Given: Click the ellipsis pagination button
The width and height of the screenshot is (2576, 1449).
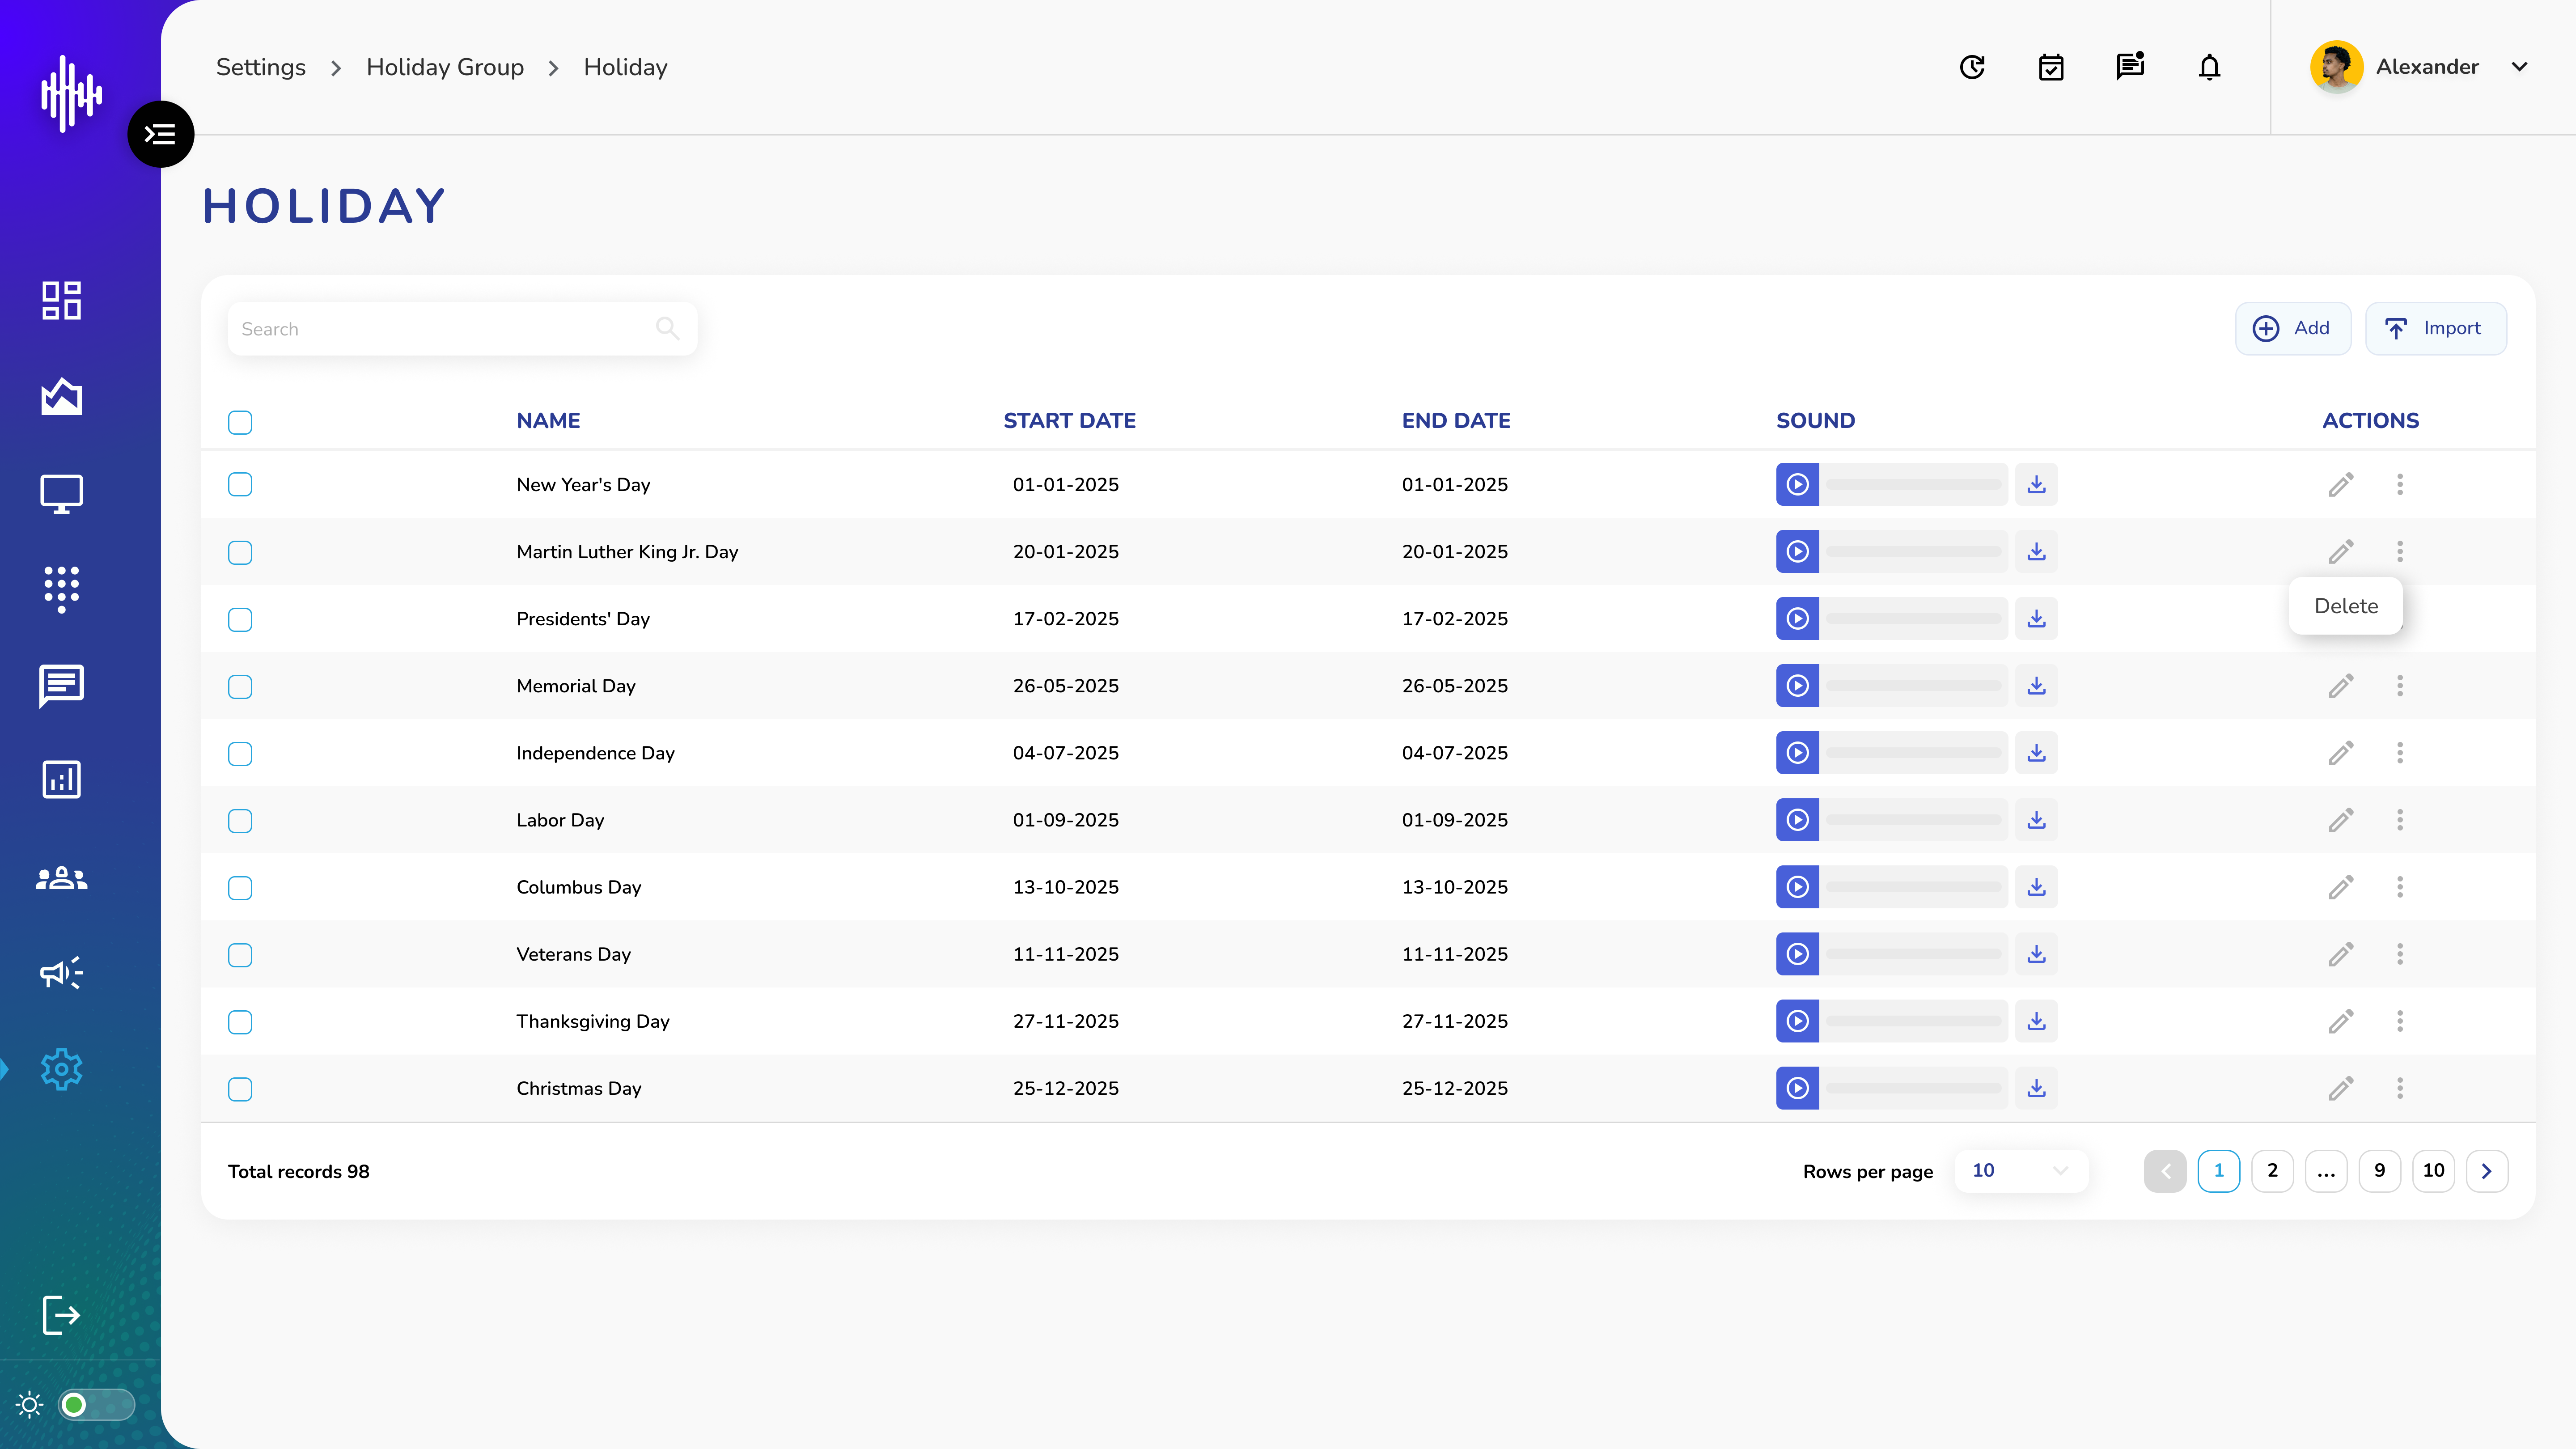Looking at the screenshot, I should click(x=2326, y=1170).
